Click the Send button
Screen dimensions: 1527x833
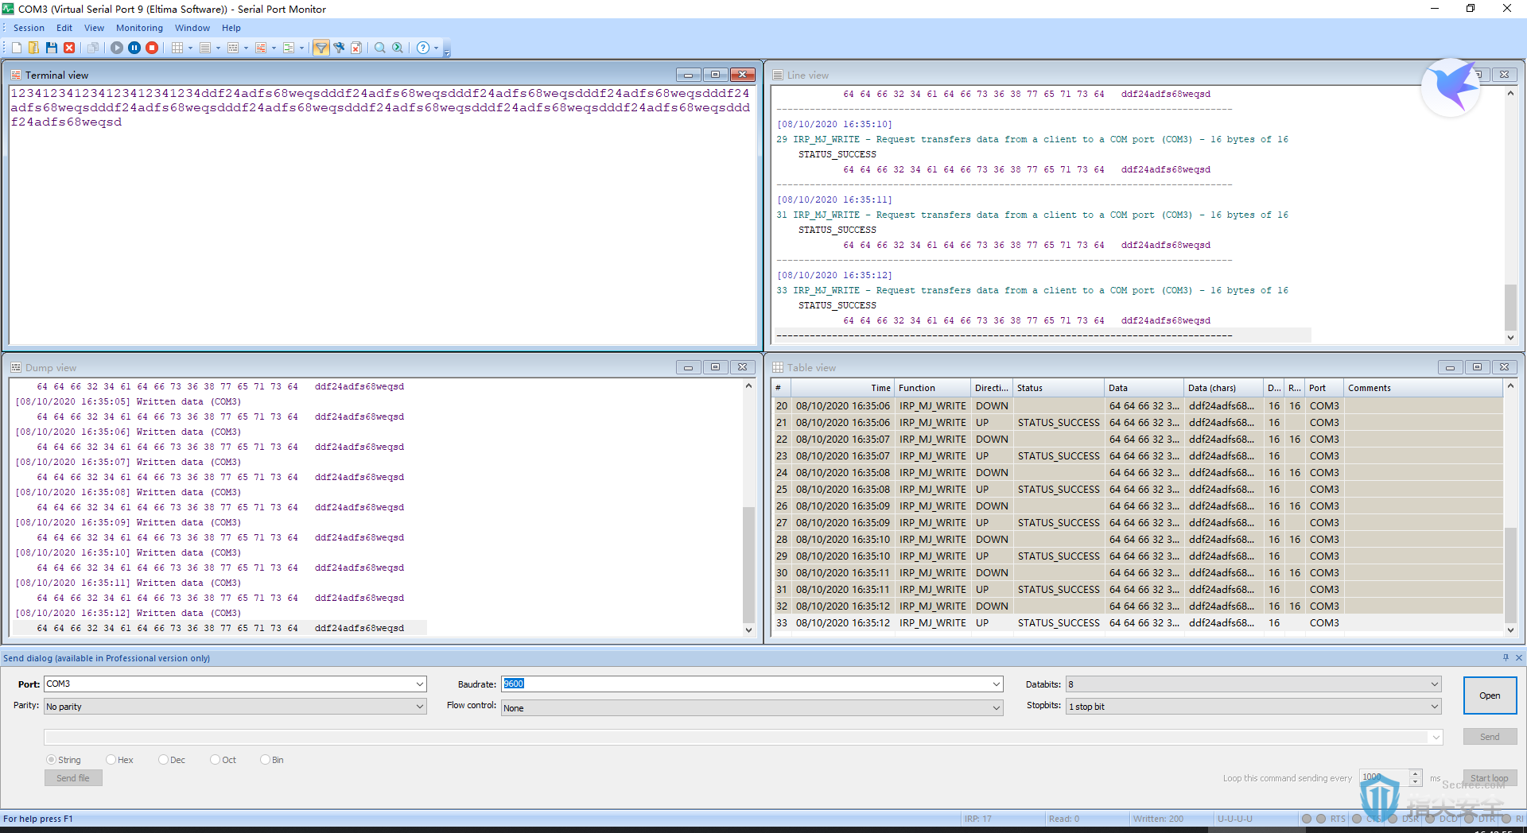(1490, 737)
